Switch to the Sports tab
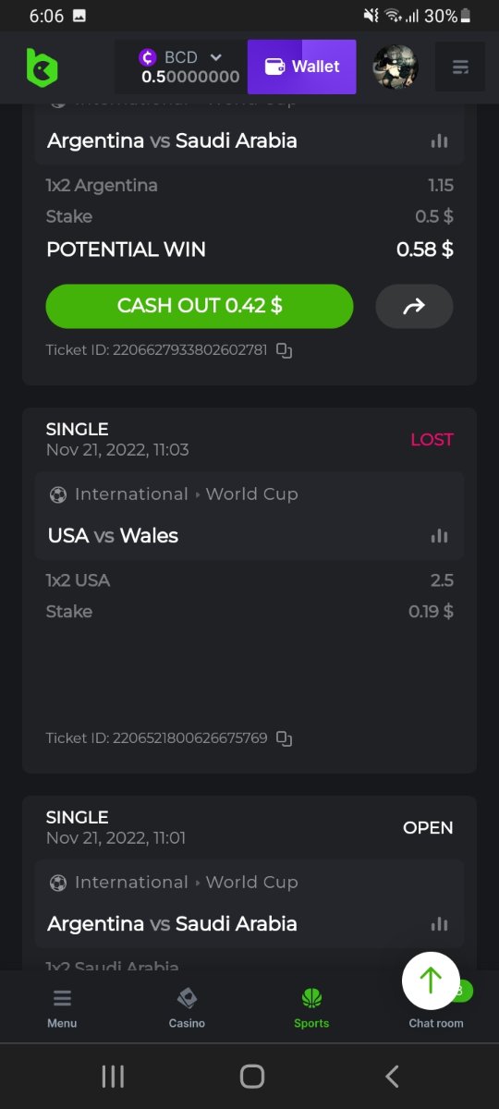Image resolution: width=499 pixels, height=1109 pixels. click(311, 1008)
